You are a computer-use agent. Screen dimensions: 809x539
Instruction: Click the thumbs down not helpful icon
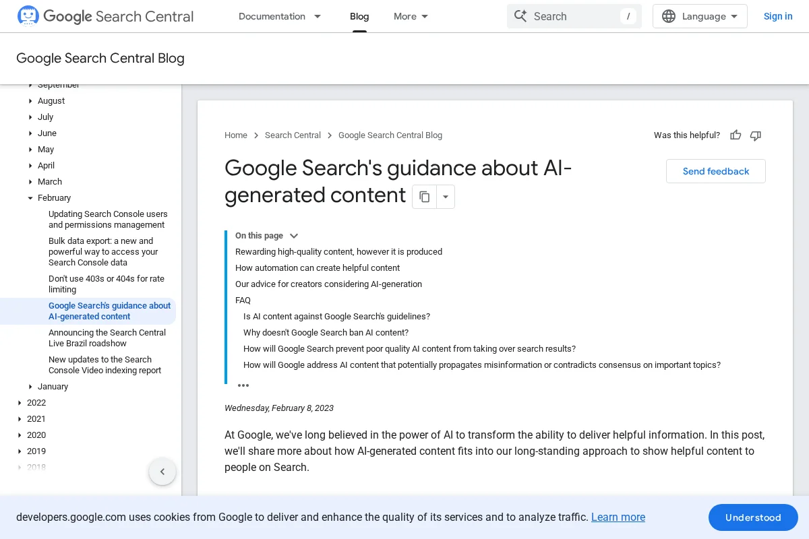tap(756, 135)
